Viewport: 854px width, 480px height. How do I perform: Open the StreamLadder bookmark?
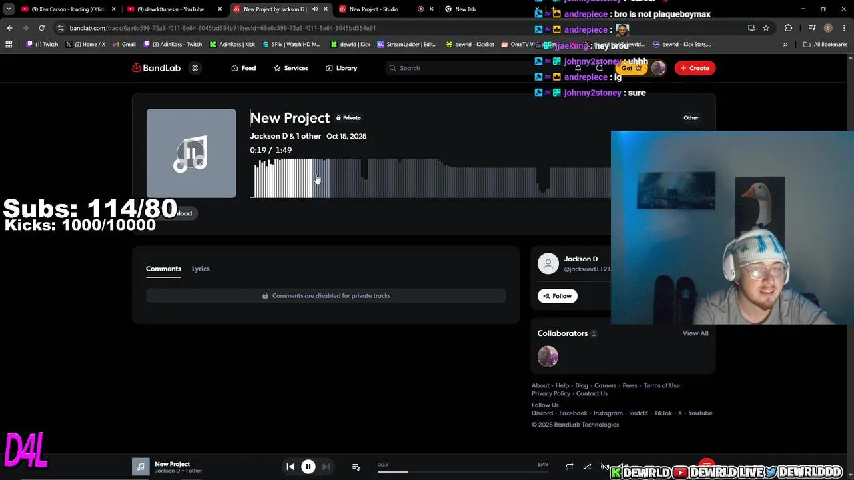407,45
